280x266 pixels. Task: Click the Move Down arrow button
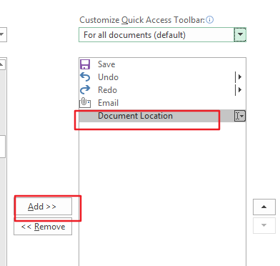point(264,225)
